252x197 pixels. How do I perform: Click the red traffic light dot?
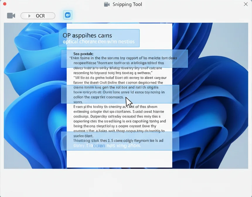click(4, 4)
